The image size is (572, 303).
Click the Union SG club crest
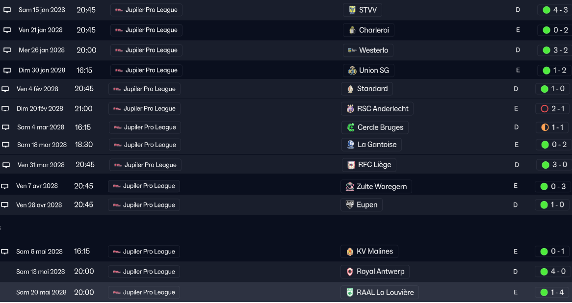(x=352, y=71)
